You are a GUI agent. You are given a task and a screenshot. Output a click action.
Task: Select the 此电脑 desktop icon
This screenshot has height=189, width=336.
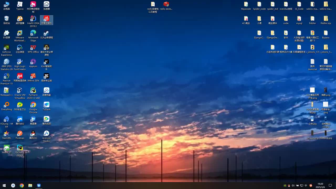coord(7,6)
